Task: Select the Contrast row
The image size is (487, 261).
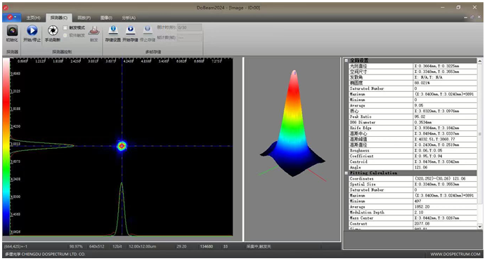Action: point(413,224)
